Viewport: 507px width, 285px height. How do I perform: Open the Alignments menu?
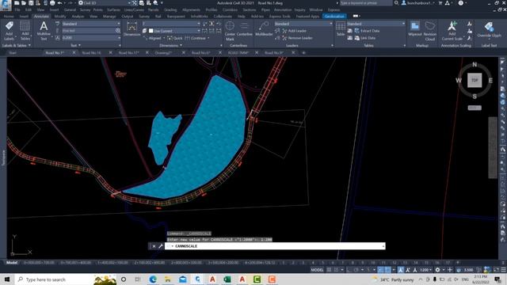(191, 9)
